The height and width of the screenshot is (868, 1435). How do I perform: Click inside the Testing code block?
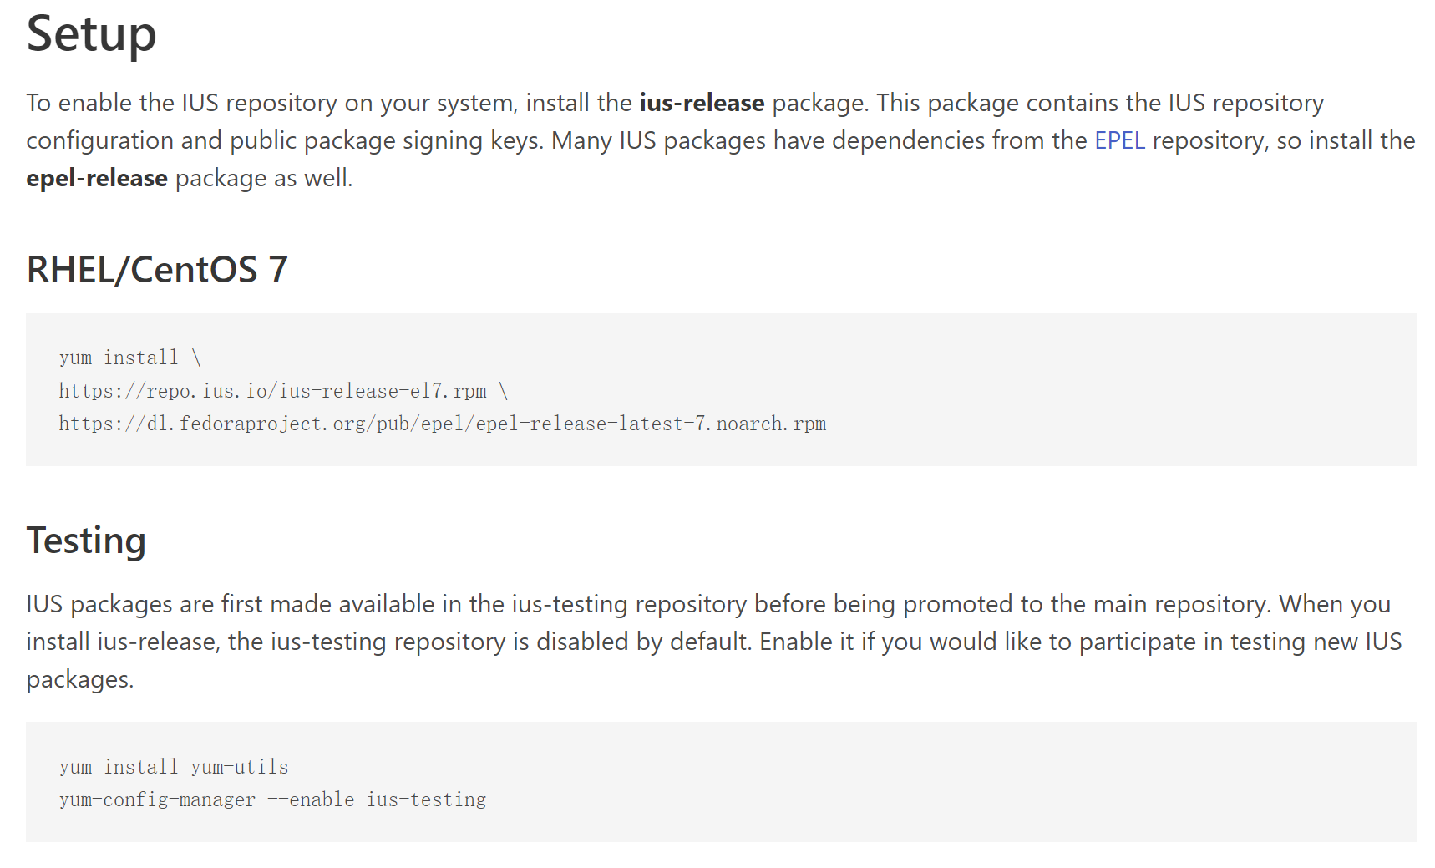[x=721, y=782]
